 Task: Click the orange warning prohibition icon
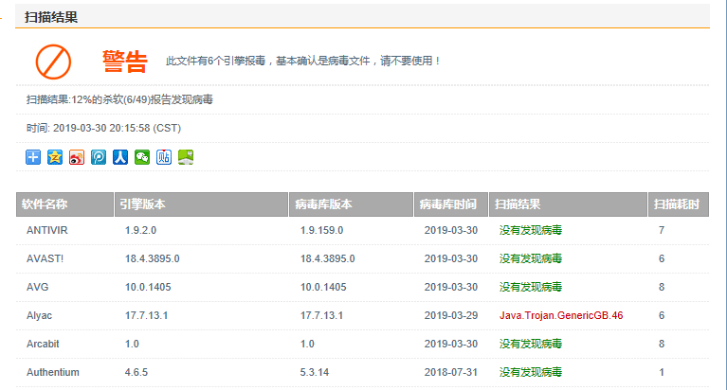pos(53,62)
